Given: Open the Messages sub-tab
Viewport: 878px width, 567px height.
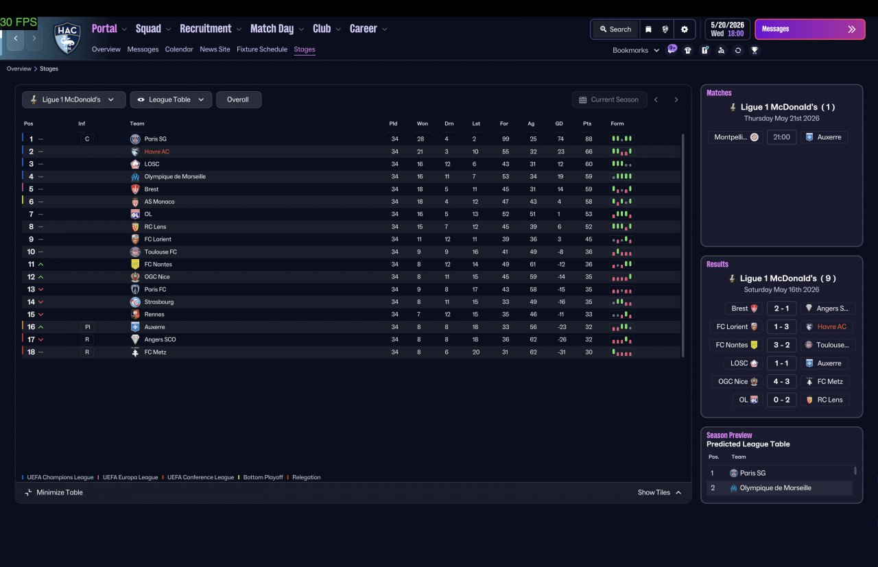Looking at the screenshot, I should 143,49.
